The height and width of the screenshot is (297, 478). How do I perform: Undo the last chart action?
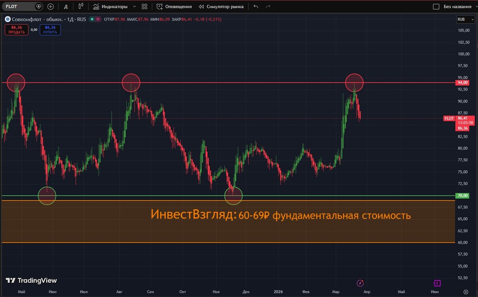(256, 7)
